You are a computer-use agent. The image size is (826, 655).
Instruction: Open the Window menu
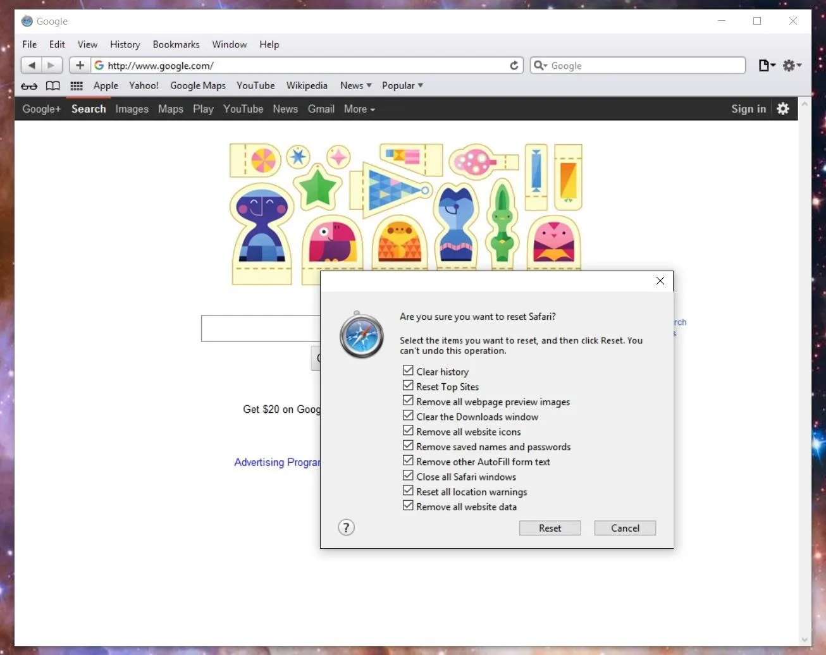pyautogui.click(x=229, y=44)
